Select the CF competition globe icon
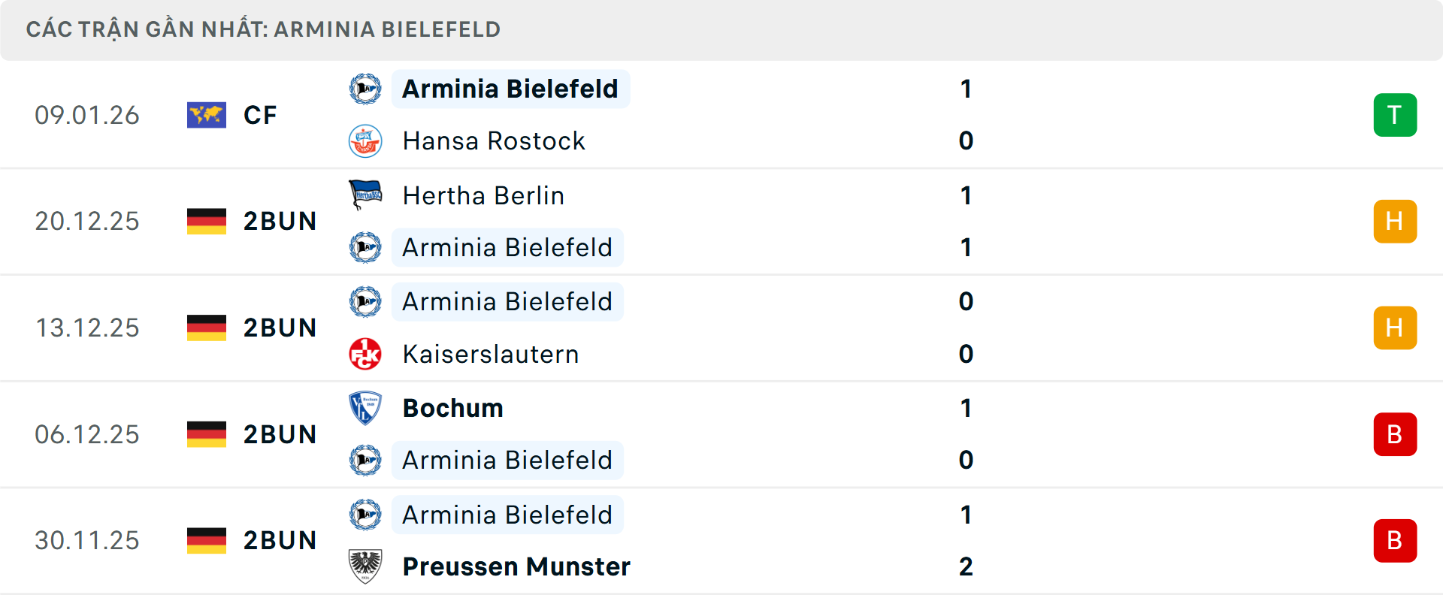 (x=206, y=115)
